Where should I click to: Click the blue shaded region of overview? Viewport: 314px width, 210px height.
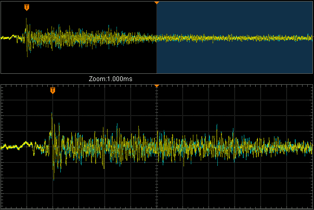pos(234,37)
